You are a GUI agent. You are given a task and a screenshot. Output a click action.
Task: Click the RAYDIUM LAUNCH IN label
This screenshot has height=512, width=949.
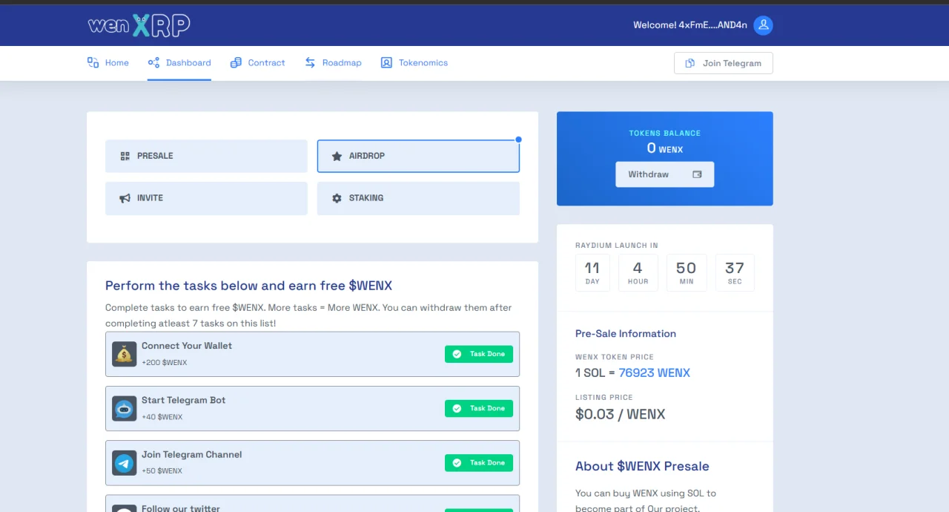[617, 246]
